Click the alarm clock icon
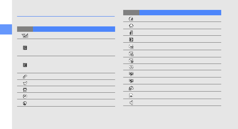 pyautogui.click(x=25, y=96)
